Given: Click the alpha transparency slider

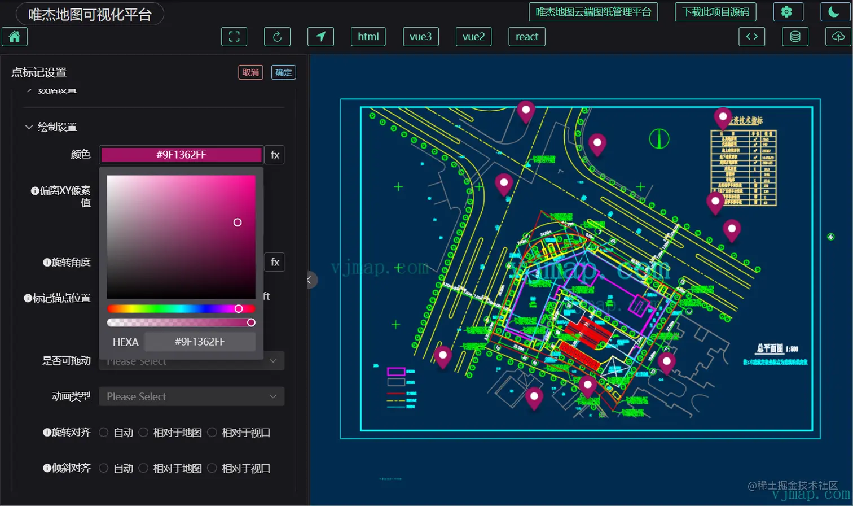Looking at the screenshot, I should coord(181,322).
